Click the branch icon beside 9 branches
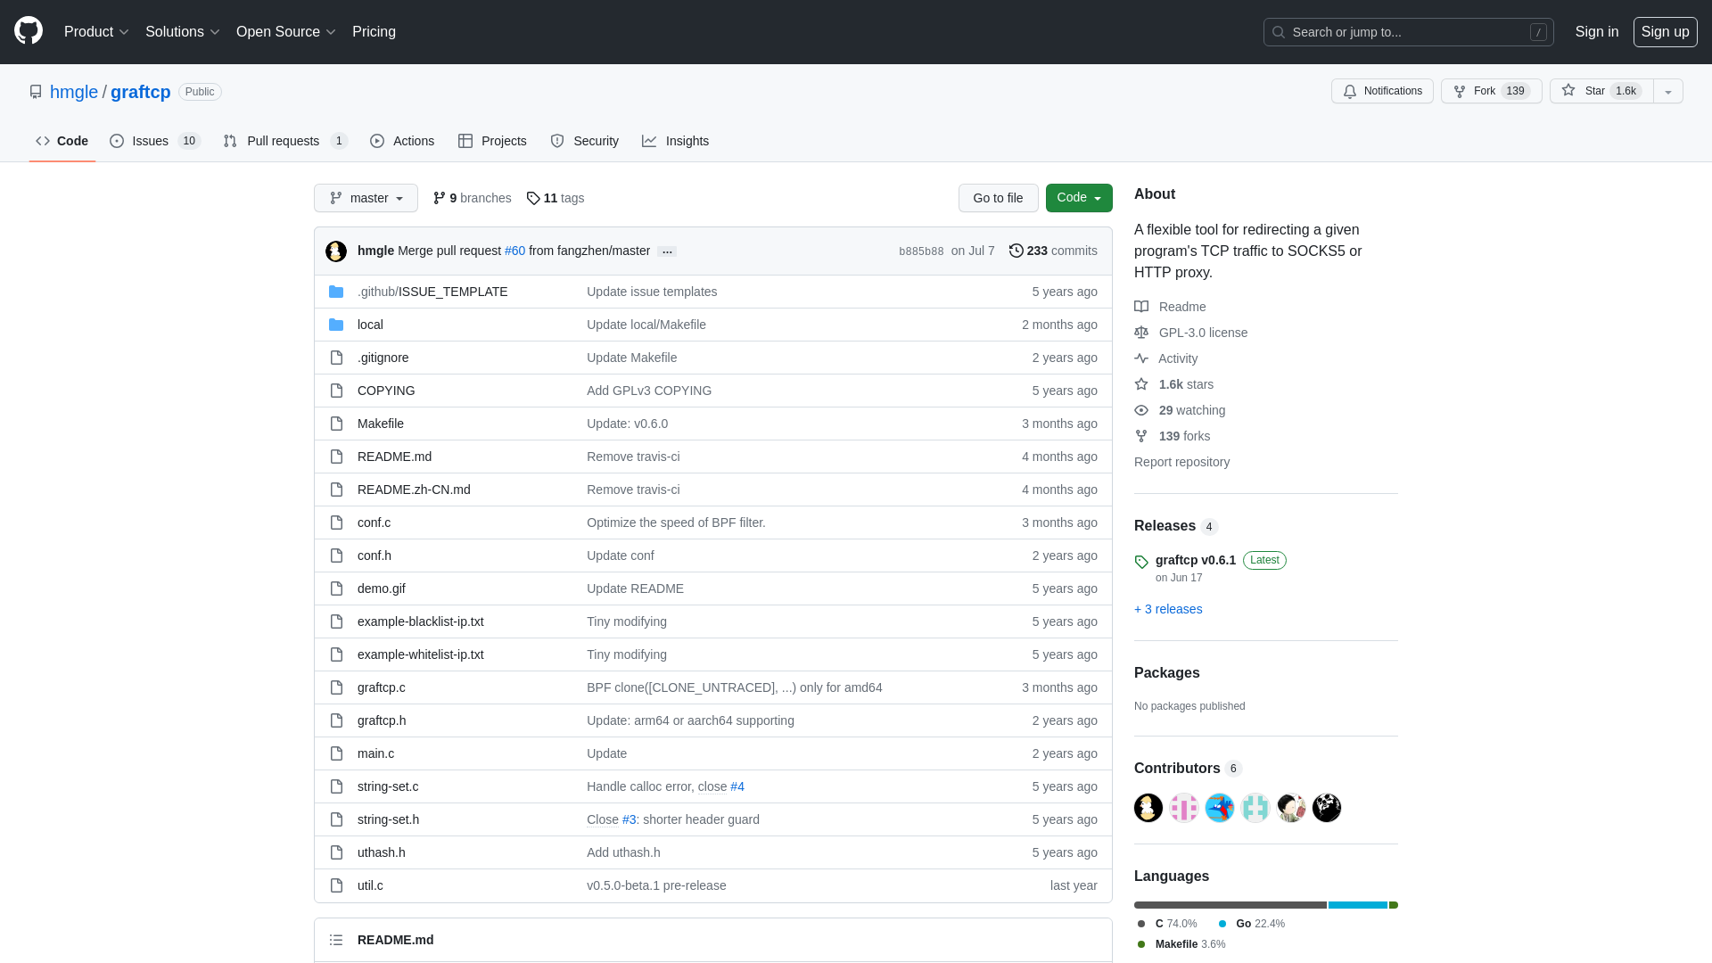This screenshot has height=963, width=1712. (440, 198)
